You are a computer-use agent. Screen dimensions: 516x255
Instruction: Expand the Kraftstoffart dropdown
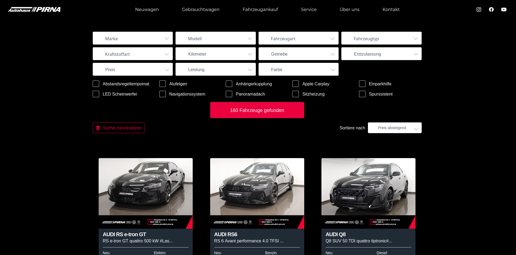[133, 54]
